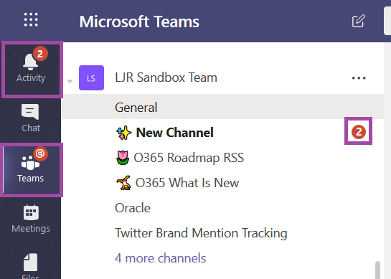Open more options for LJR Sandbox Team

[x=359, y=78]
